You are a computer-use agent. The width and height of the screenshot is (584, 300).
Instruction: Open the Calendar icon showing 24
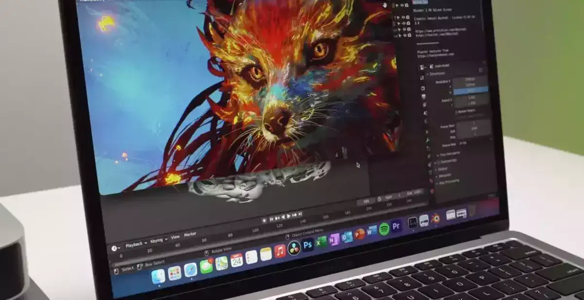click(x=237, y=260)
